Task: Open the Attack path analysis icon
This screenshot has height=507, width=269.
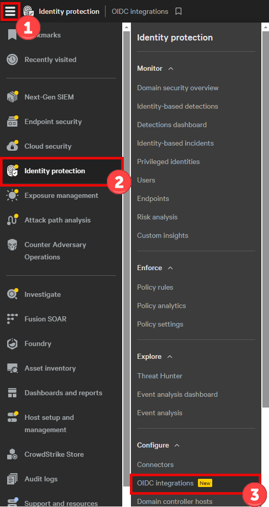Action: click(x=12, y=220)
